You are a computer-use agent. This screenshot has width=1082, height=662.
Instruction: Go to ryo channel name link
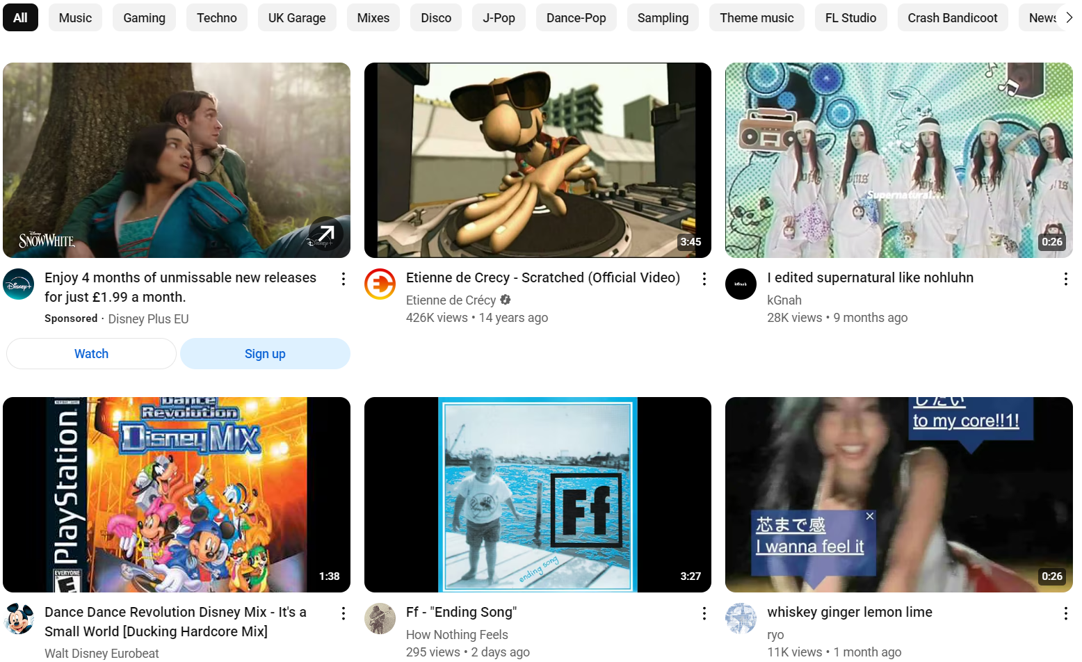(x=775, y=634)
